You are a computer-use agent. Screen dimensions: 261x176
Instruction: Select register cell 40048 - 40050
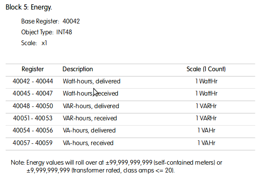pos(33,106)
